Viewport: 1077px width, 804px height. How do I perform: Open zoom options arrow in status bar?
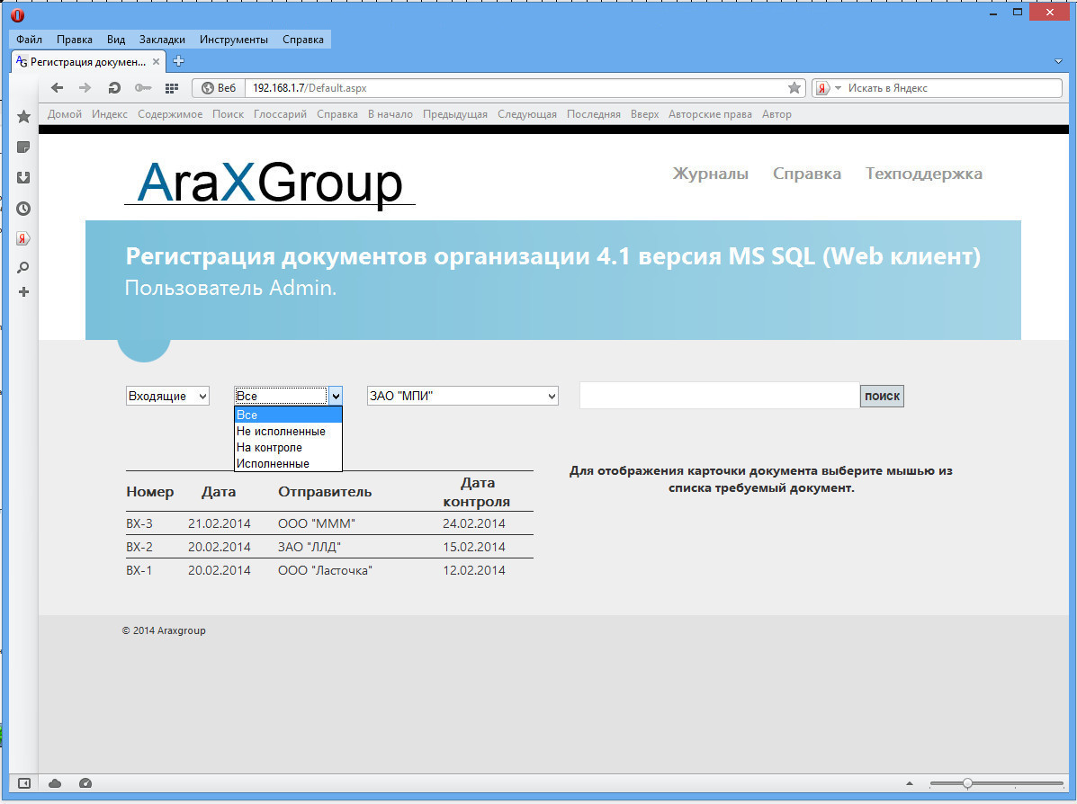[910, 783]
